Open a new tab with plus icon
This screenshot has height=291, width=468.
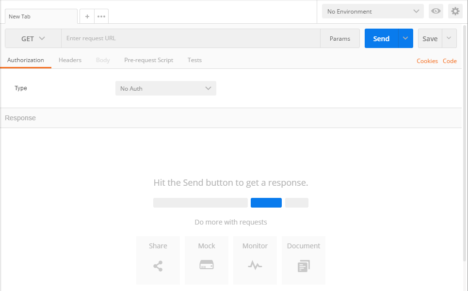(87, 16)
